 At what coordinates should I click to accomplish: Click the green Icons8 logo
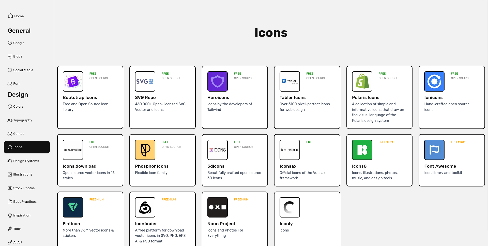coord(362,150)
